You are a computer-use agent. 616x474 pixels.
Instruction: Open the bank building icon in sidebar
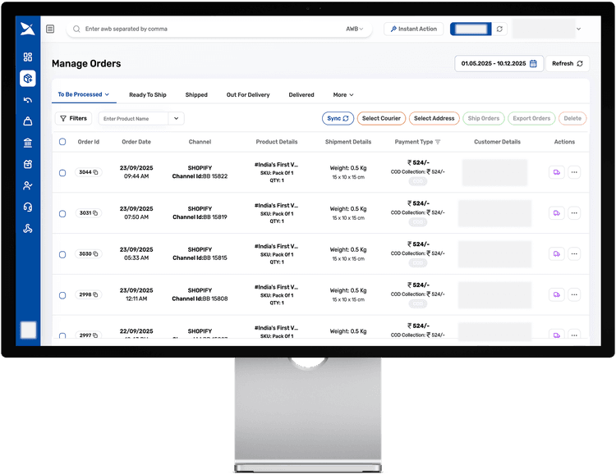(x=27, y=143)
